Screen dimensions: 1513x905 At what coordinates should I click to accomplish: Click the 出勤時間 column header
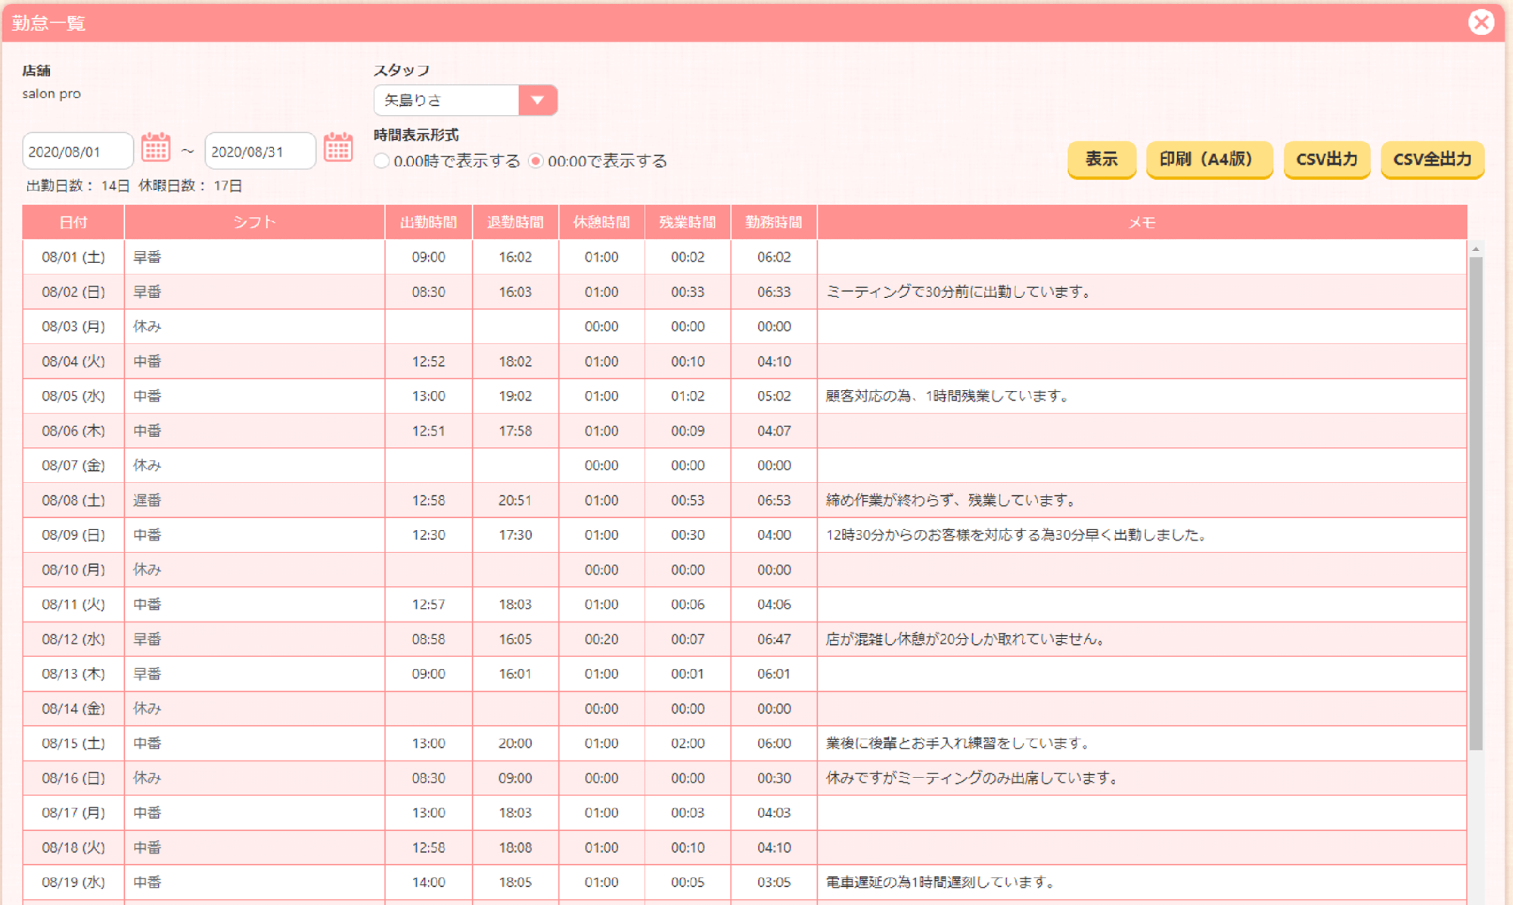pyautogui.click(x=428, y=222)
